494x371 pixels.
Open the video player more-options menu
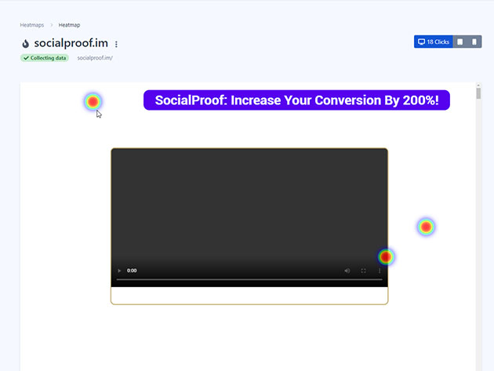[x=380, y=271]
